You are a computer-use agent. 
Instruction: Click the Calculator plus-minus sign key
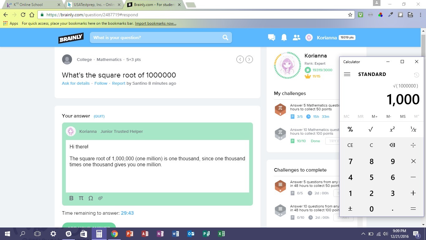click(350, 209)
